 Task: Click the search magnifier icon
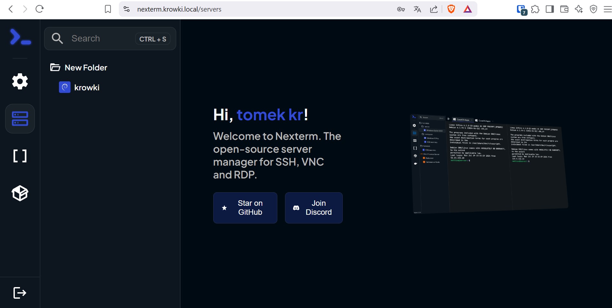click(57, 39)
